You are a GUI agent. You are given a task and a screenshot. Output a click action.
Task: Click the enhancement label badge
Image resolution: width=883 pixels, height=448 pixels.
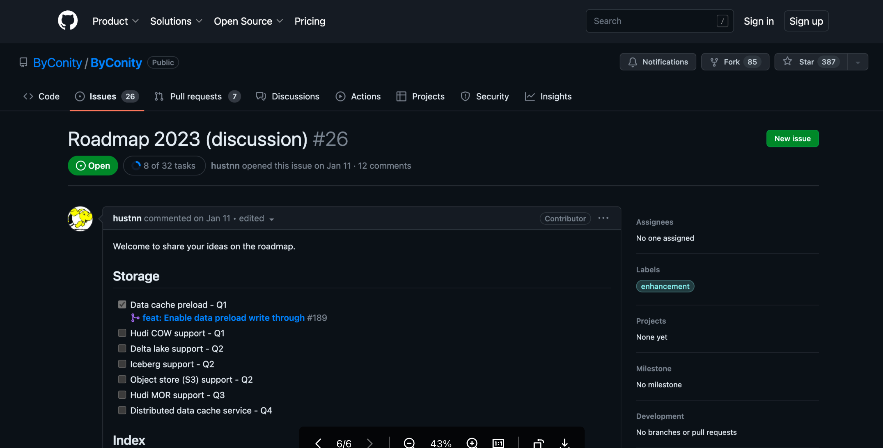tap(665, 286)
